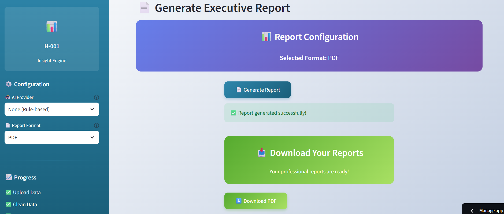
Task: Click the Manage app chevron arrow
Action: (472, 211)
